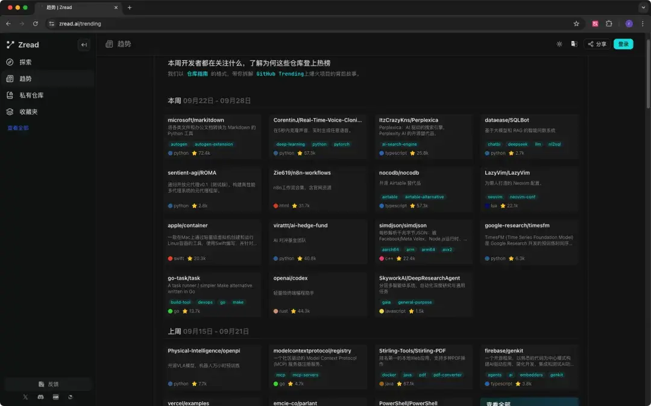Click the 登录 login button

(623, 44)
